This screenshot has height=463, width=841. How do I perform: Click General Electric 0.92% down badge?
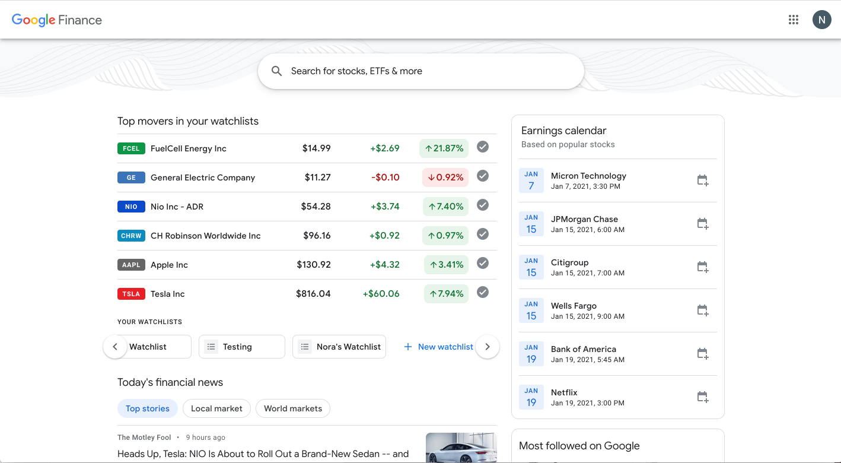pos(445,177)
